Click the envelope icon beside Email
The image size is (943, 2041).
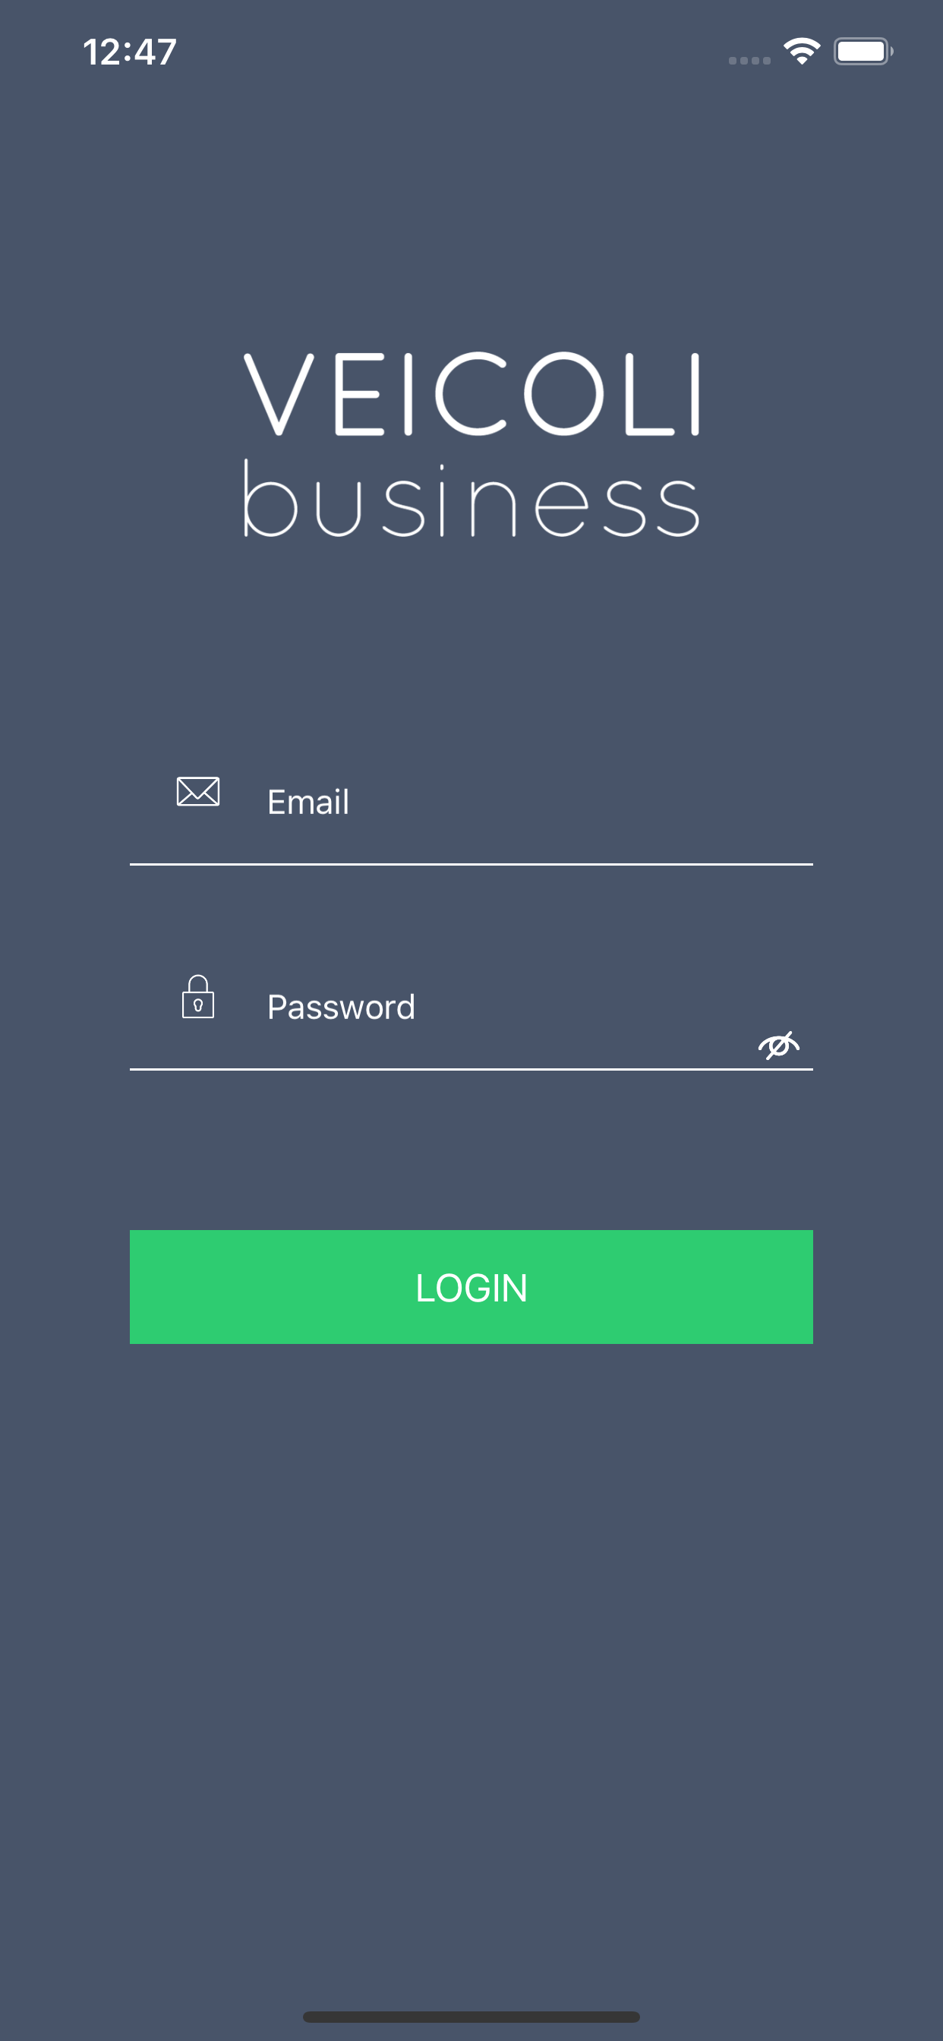pyautogui.click(x=197, y=791)
